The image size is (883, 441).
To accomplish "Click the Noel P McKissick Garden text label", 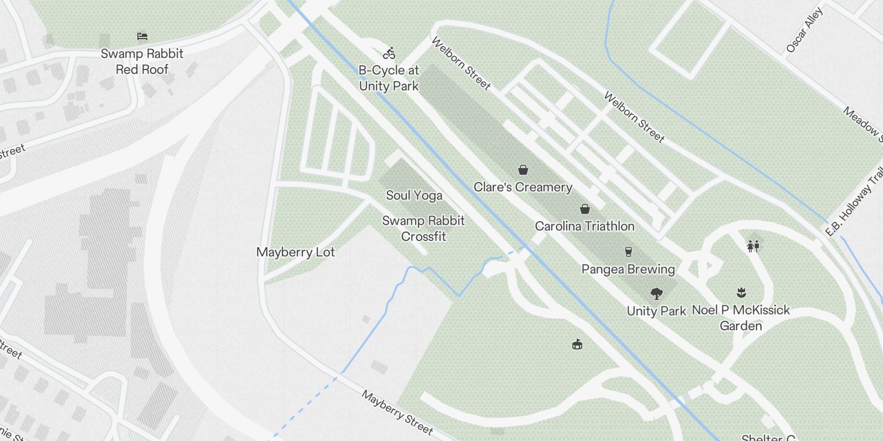I will pos(741,318).
